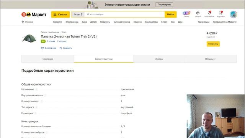Open the Дача category

click(x=84, y=22)
